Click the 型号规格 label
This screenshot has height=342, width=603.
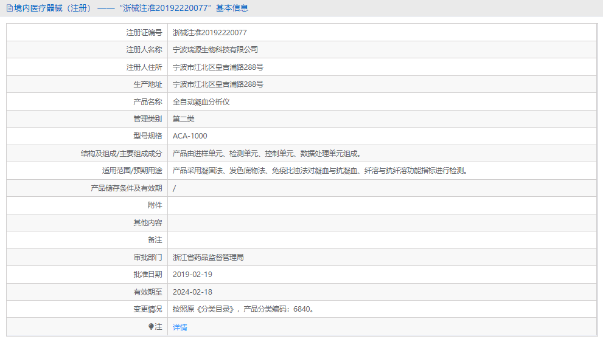click(148, 136)
